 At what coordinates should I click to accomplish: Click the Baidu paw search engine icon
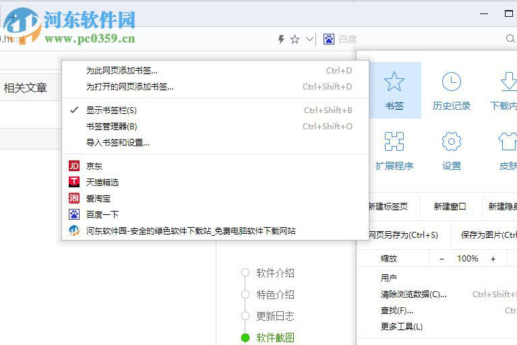(x=328, y=39)
